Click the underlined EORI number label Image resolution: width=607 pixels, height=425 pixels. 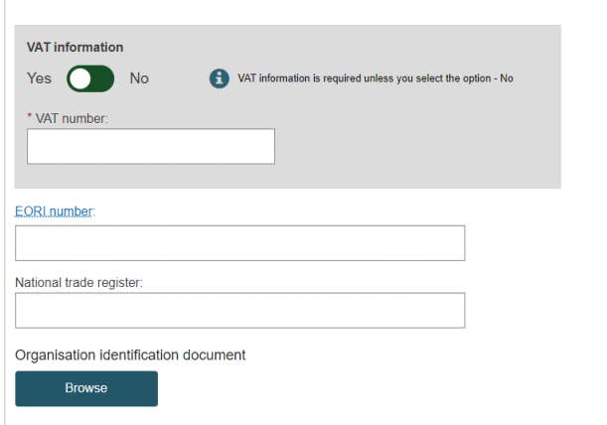pyautogui.click(x=54, y=212)
